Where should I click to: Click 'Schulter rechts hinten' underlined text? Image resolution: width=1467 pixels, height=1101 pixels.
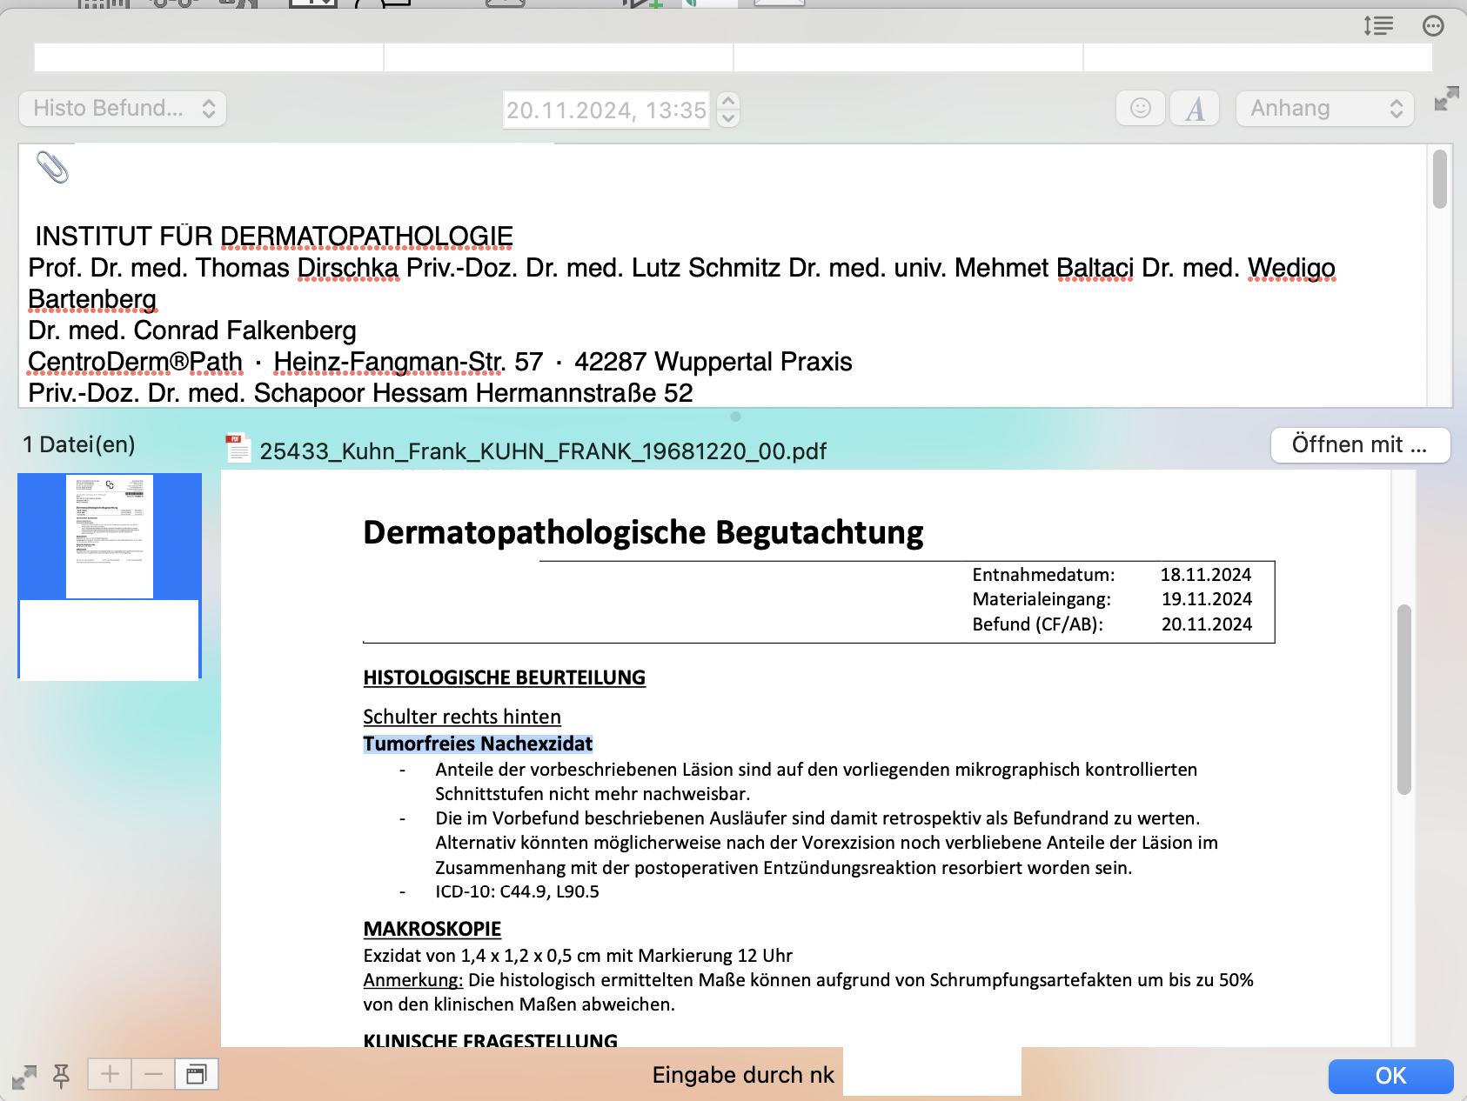click(462, 717)
